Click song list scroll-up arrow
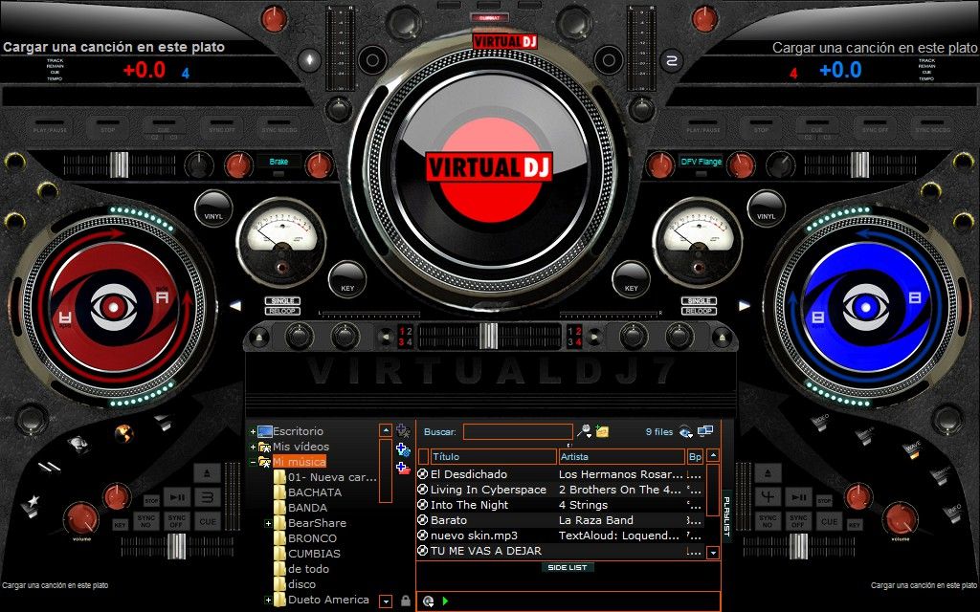The height and width of the screenshot is (612, 980). tap(712, 456)
